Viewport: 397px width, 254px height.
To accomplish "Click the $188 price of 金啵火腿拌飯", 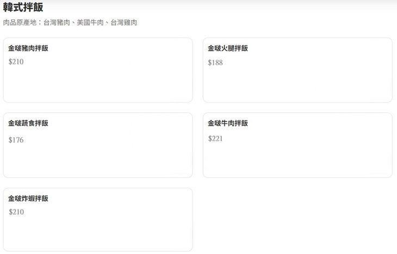I will coord(215,63).
